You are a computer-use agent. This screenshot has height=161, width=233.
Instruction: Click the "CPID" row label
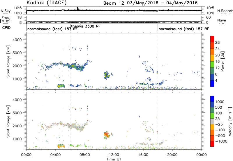click(6, 28)
